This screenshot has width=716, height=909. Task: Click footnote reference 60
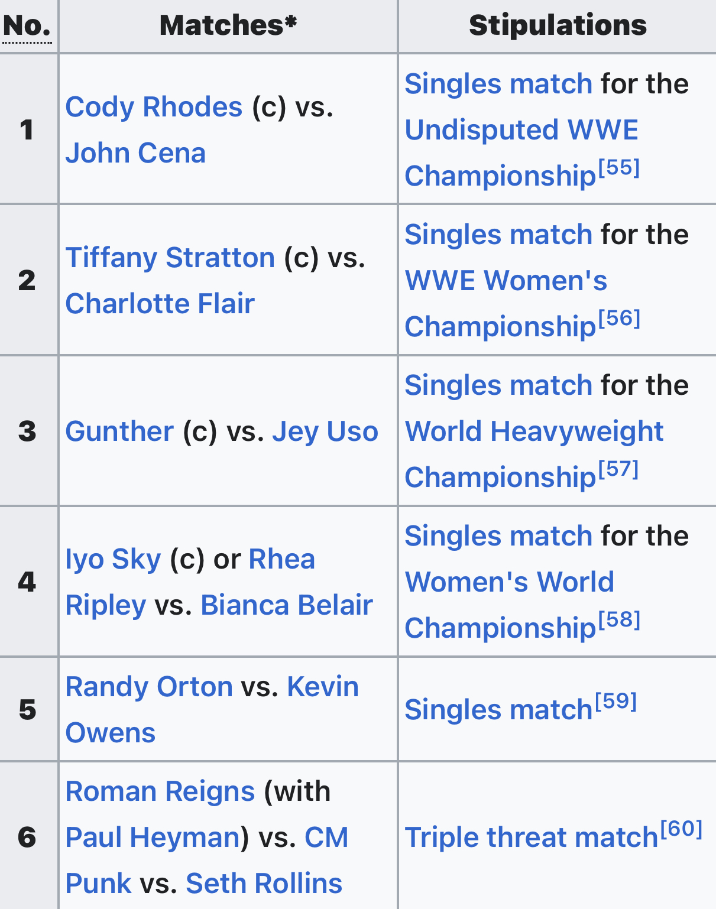[x=681, y=829]
